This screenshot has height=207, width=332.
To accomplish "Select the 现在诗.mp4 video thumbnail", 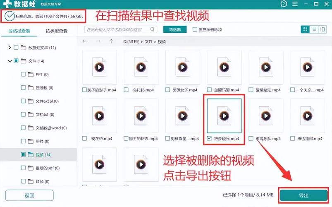I will pos(100,116).
